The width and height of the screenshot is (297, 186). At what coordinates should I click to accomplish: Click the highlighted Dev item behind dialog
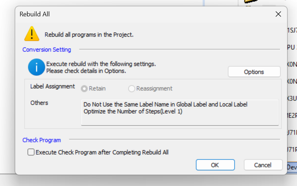click(292, 167)
